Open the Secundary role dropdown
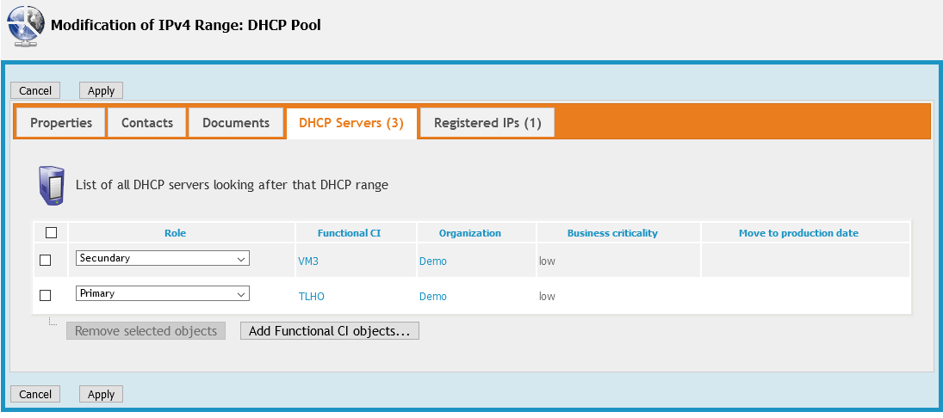The height and width of the screenshot is (418, 943). pyautogui.click(x=162, y=259)
